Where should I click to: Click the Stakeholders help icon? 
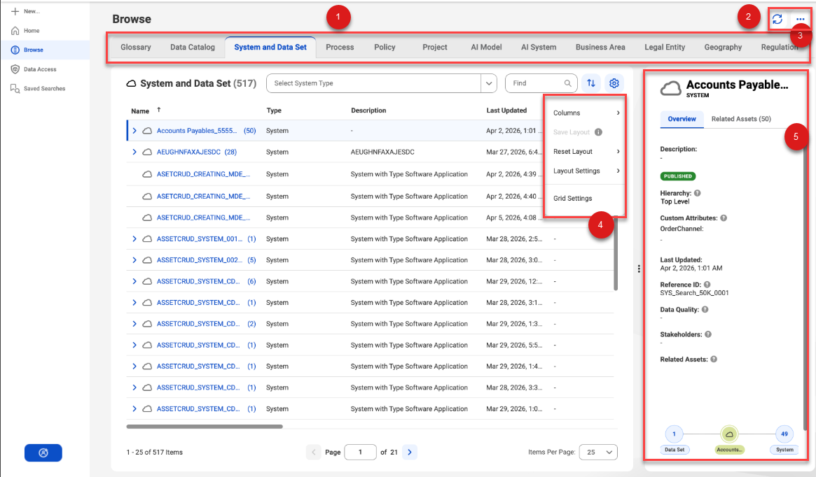pyautogui.click(x=708, y=334)
